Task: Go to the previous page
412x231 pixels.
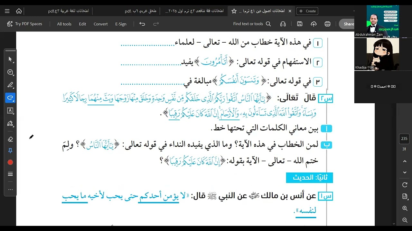Action: [405, 161]
